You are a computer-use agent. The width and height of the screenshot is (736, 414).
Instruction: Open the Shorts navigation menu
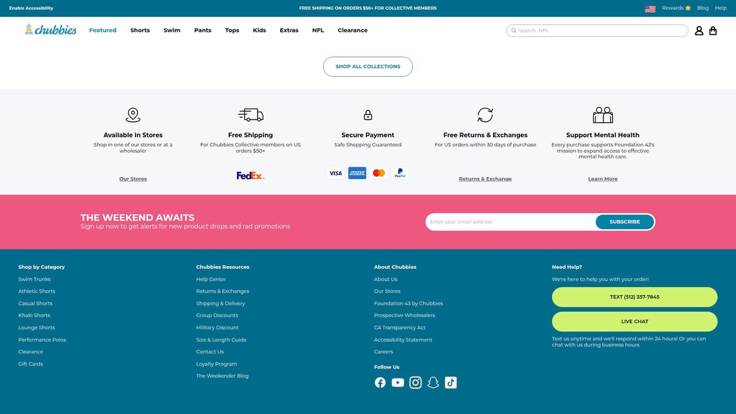click(140, 30)
